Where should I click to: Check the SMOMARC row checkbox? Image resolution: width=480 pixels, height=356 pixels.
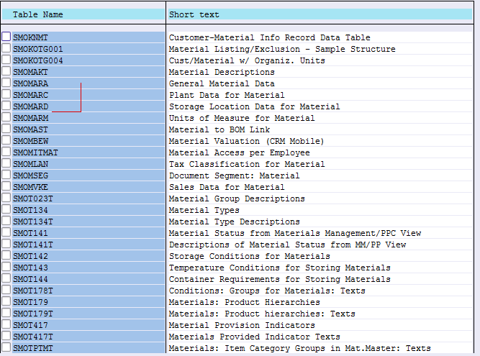point(6,94)
